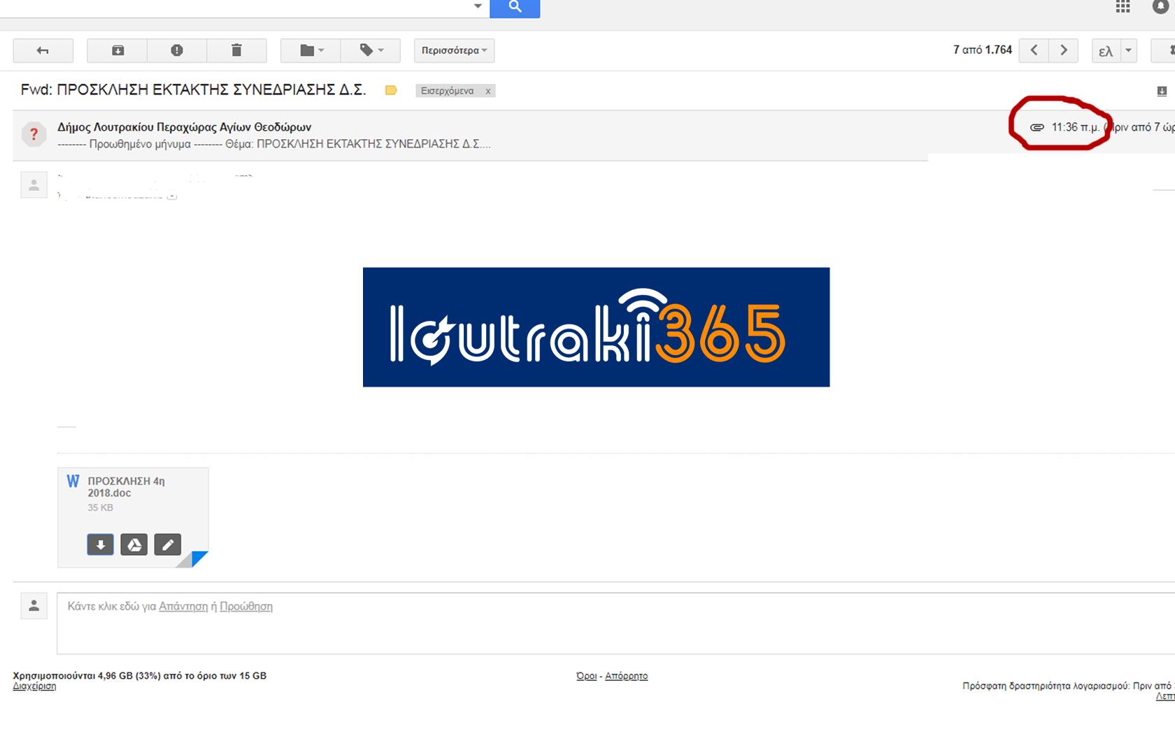Click the storage usage 4,96 GB text
Viewport: 1175px width, 734px height.
(x=139, y=676)
